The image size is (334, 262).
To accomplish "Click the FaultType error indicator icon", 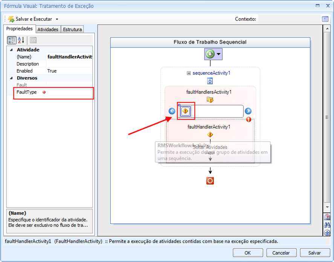I will coord(44,92).
